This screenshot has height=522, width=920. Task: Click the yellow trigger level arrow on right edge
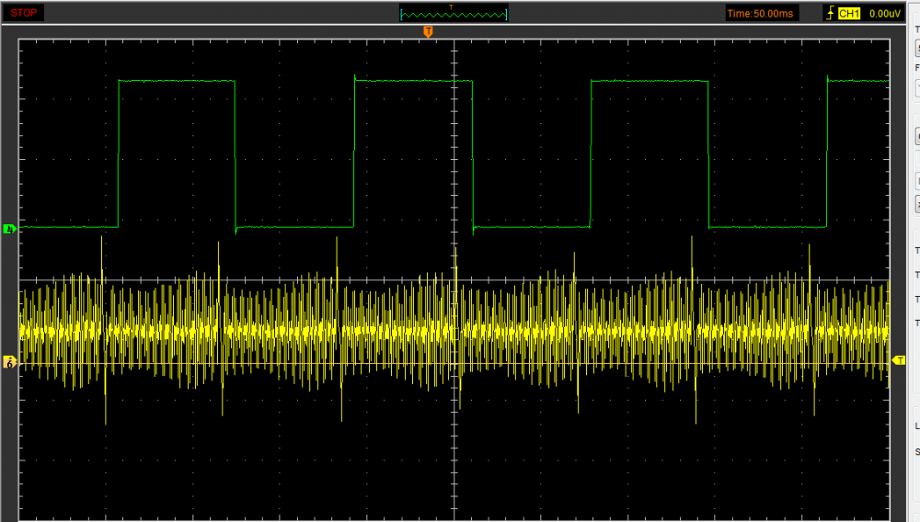[x=898, y=360]
